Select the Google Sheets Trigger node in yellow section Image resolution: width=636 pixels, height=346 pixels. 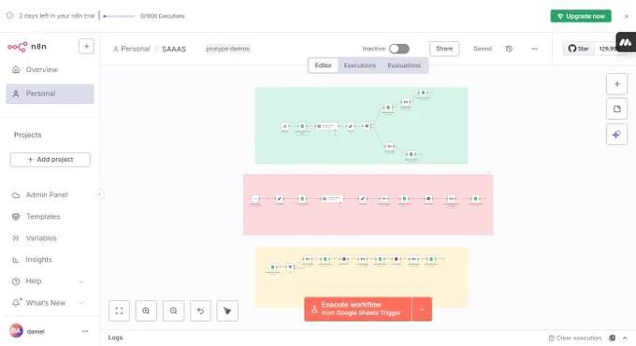click(272, 267)
